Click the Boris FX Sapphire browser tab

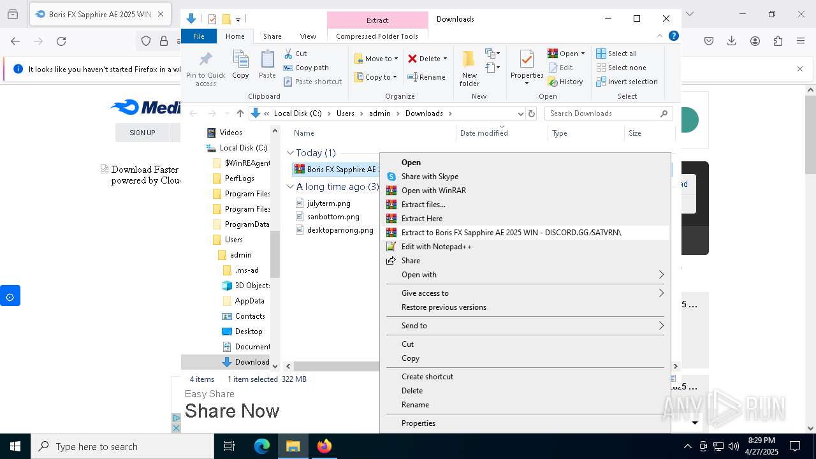tap(100, 14)
